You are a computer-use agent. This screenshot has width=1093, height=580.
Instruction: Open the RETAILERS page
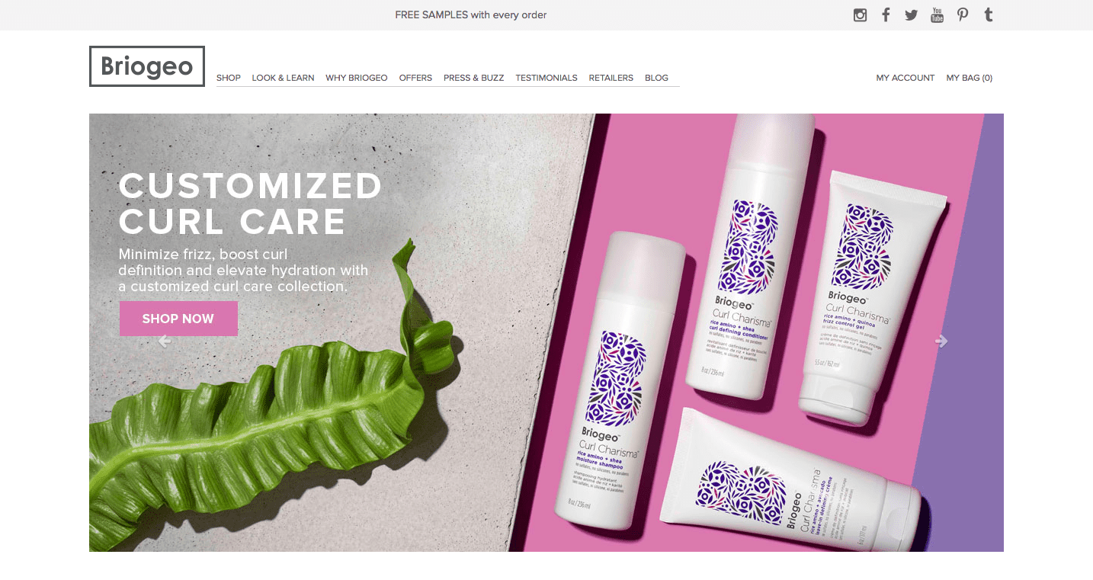click(611, 78)
